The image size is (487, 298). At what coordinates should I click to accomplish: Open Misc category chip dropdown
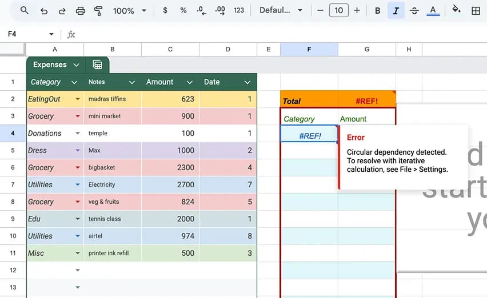point(78,253)
